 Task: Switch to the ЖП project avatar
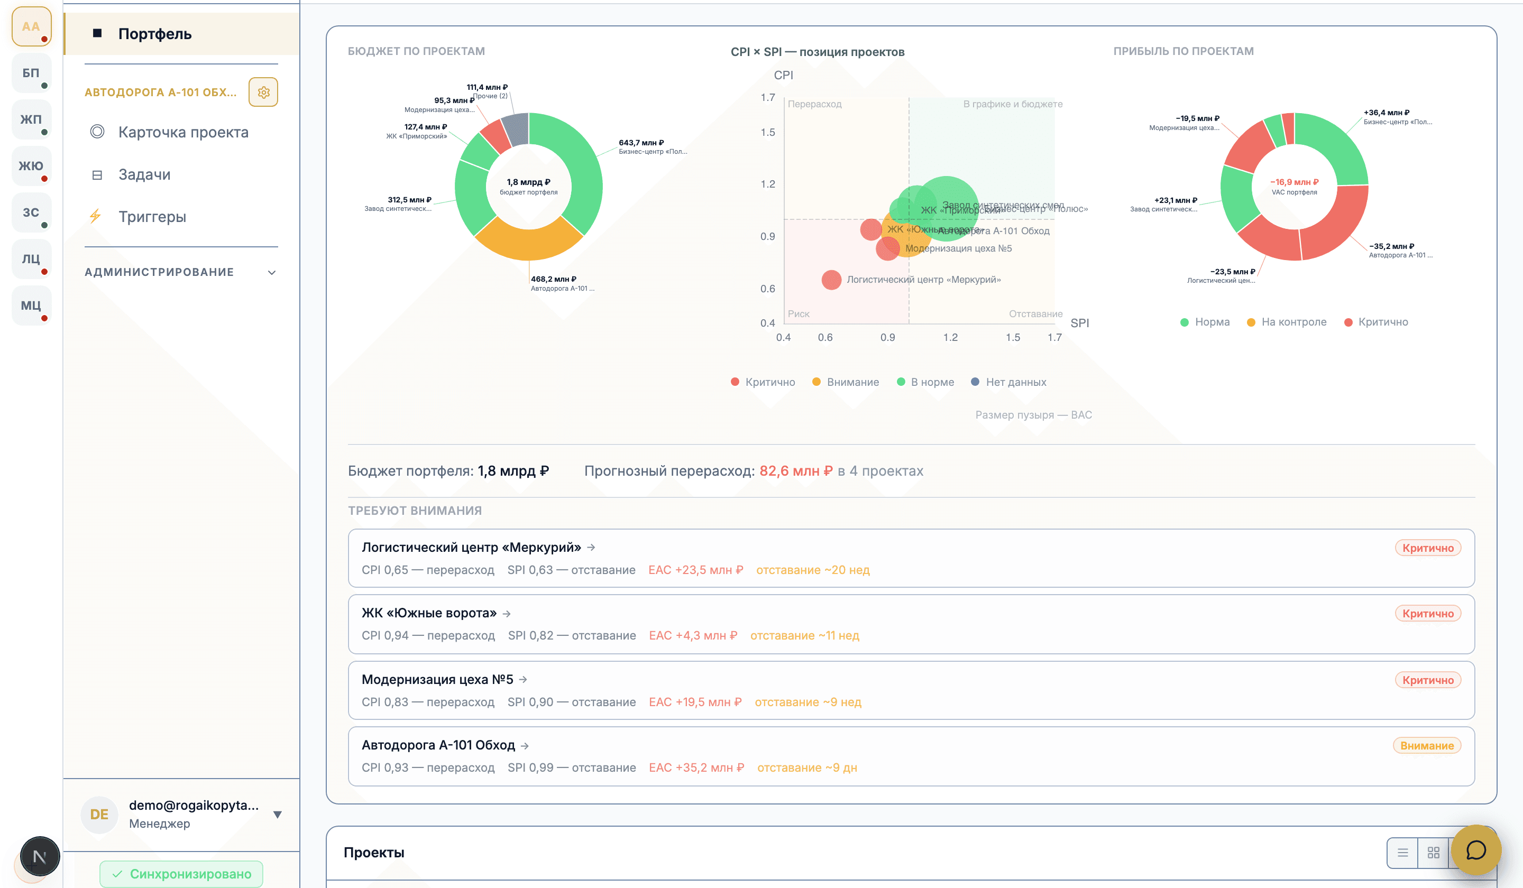pyautogui.click(x=31, y=119)
